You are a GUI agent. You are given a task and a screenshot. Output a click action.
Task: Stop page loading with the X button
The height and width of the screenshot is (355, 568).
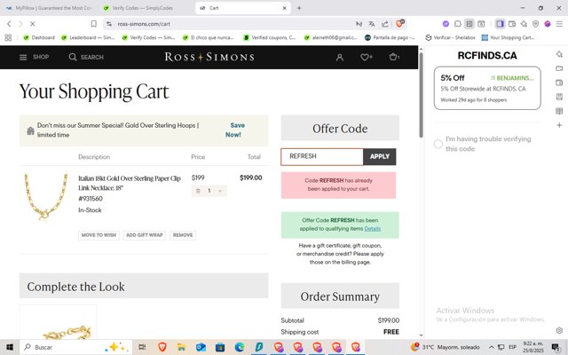point(32,24)
